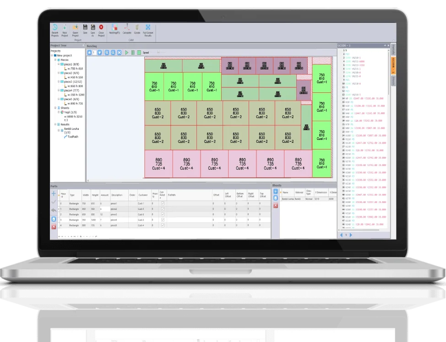Uncheck Can Rotate for piece1

point(162,203)
